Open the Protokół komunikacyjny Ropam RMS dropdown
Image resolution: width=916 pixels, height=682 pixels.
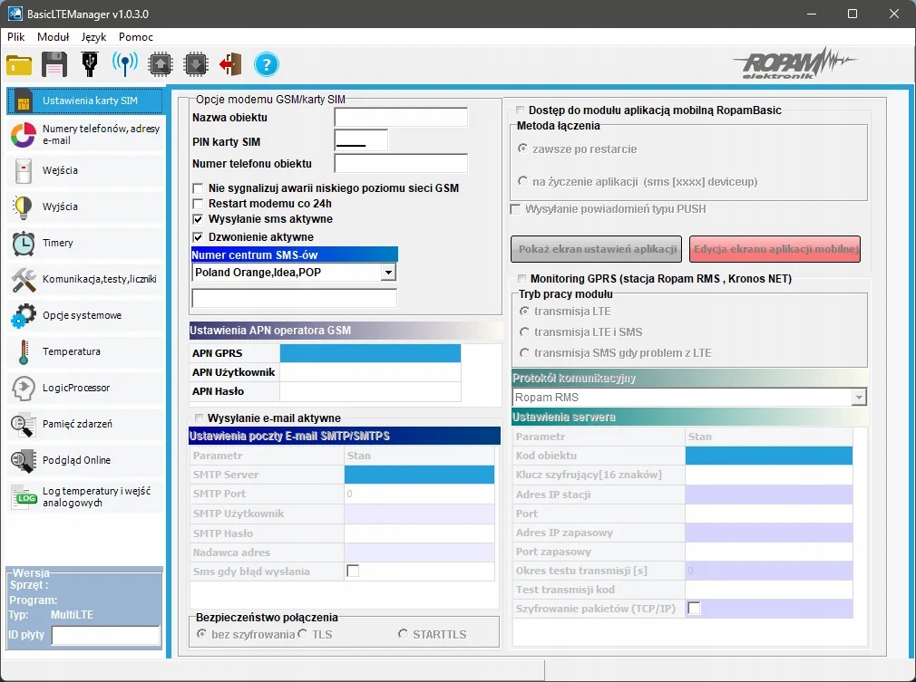coord(858,398)
